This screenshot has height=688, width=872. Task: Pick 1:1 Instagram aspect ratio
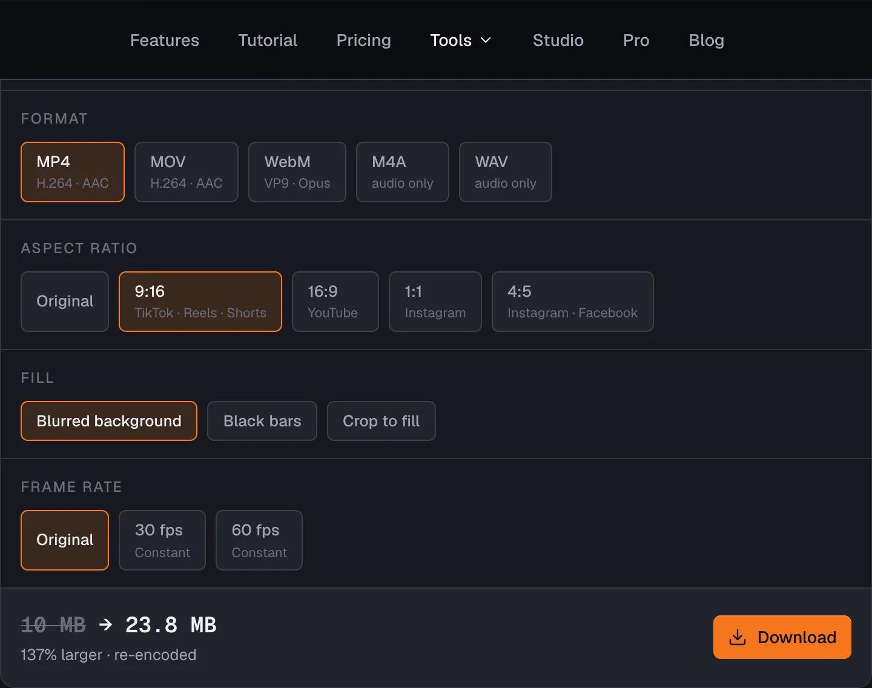pyautogui.click(x=435, y=302)
